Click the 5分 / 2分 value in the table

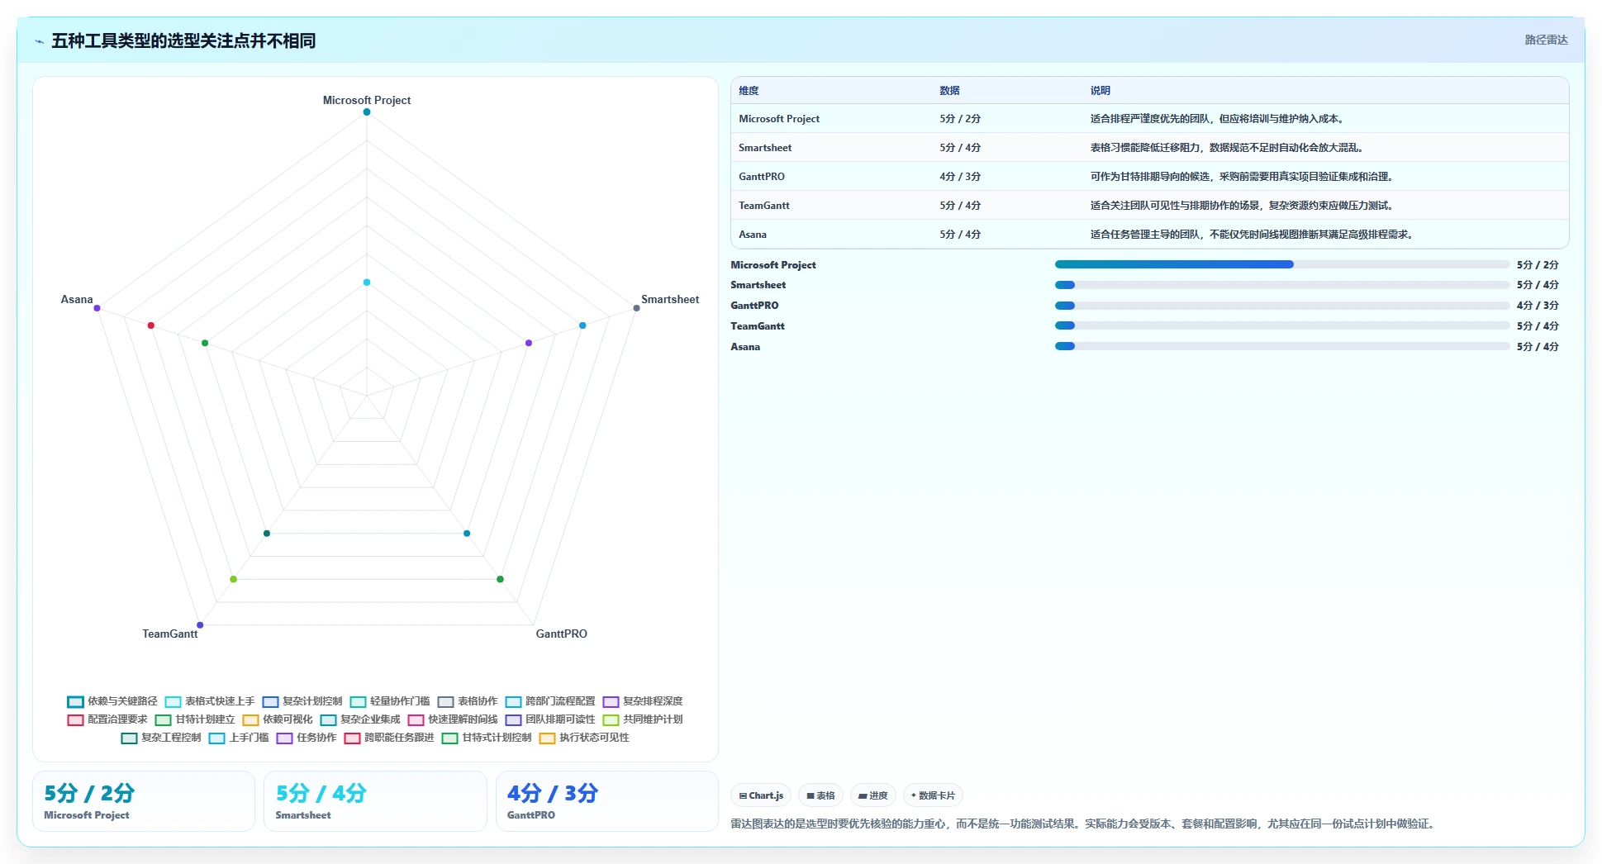click(960, 119)
